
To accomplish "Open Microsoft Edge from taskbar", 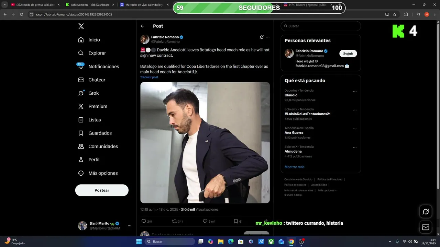I will tap(231, 242).
